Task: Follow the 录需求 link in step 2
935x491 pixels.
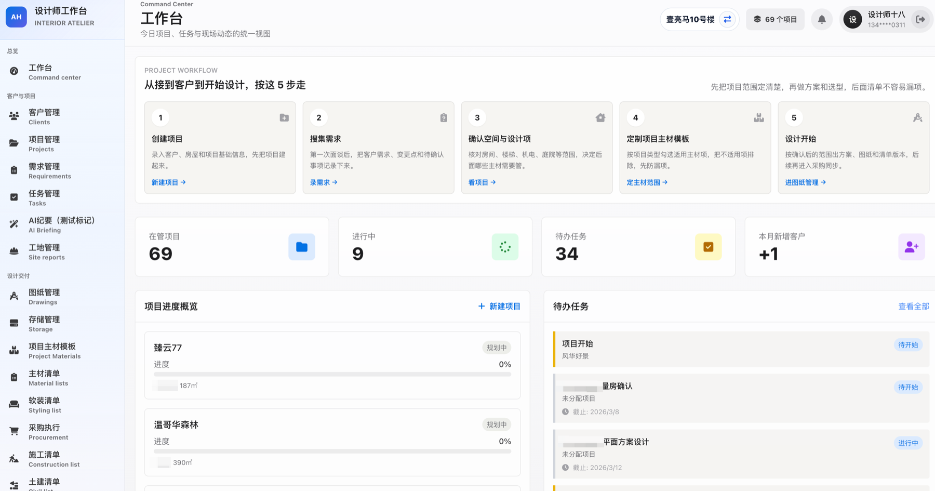Action: [x=324, y=182]
